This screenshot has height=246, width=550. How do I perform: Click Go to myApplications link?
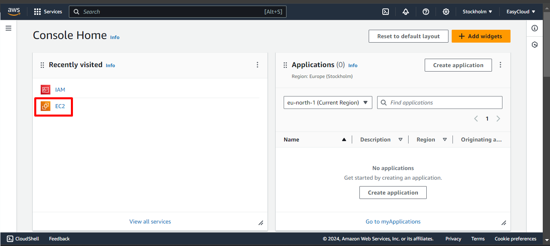pos(393,221)
